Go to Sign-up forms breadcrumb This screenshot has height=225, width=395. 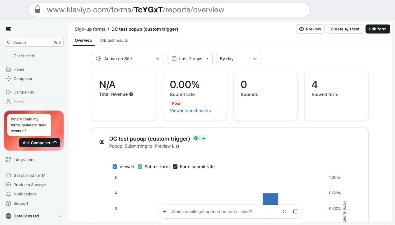[90, 29]
